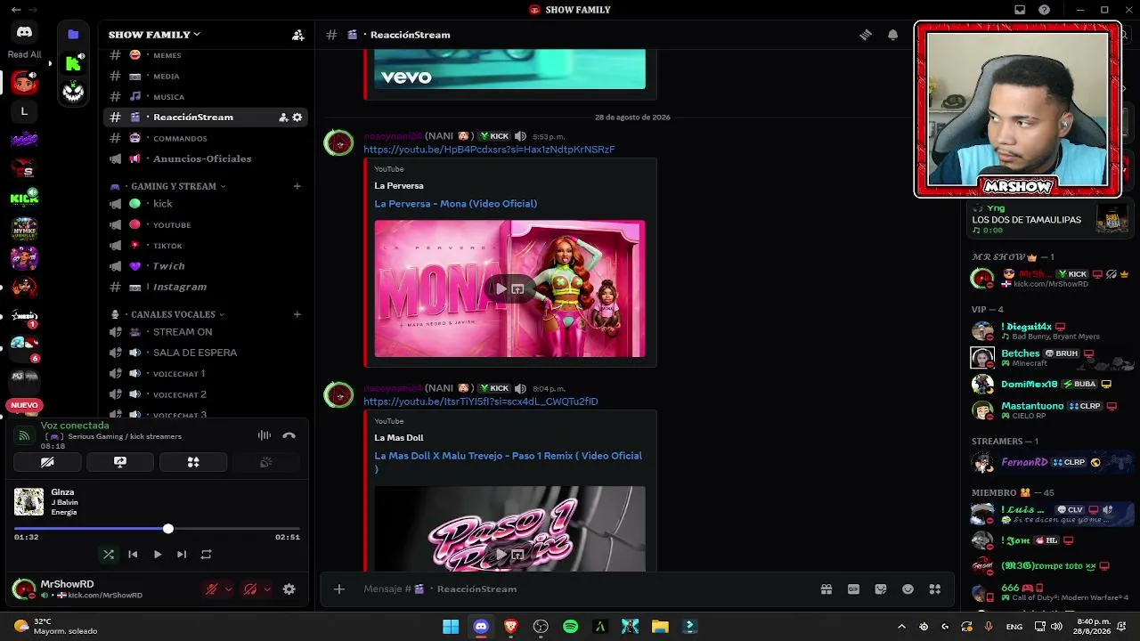Screen dimensions: 1140x641
Task: Open the SHOW FAMILY server dropdown
Action: [x=154, y=35]
